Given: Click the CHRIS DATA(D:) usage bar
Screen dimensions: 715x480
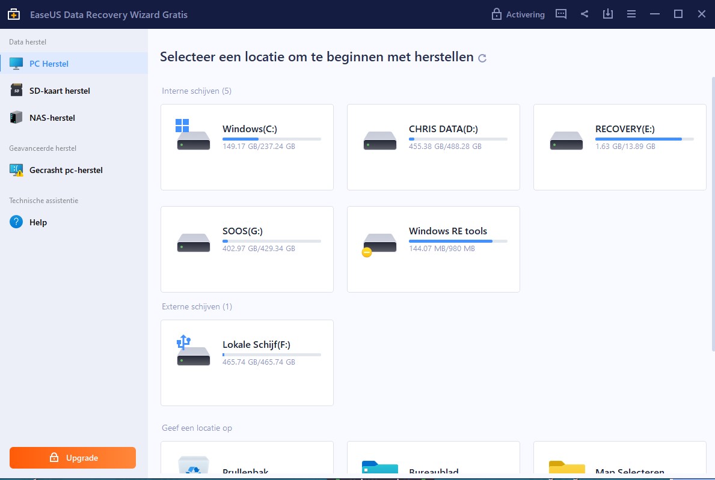Looking at the screenshot, I should [458, 139].
